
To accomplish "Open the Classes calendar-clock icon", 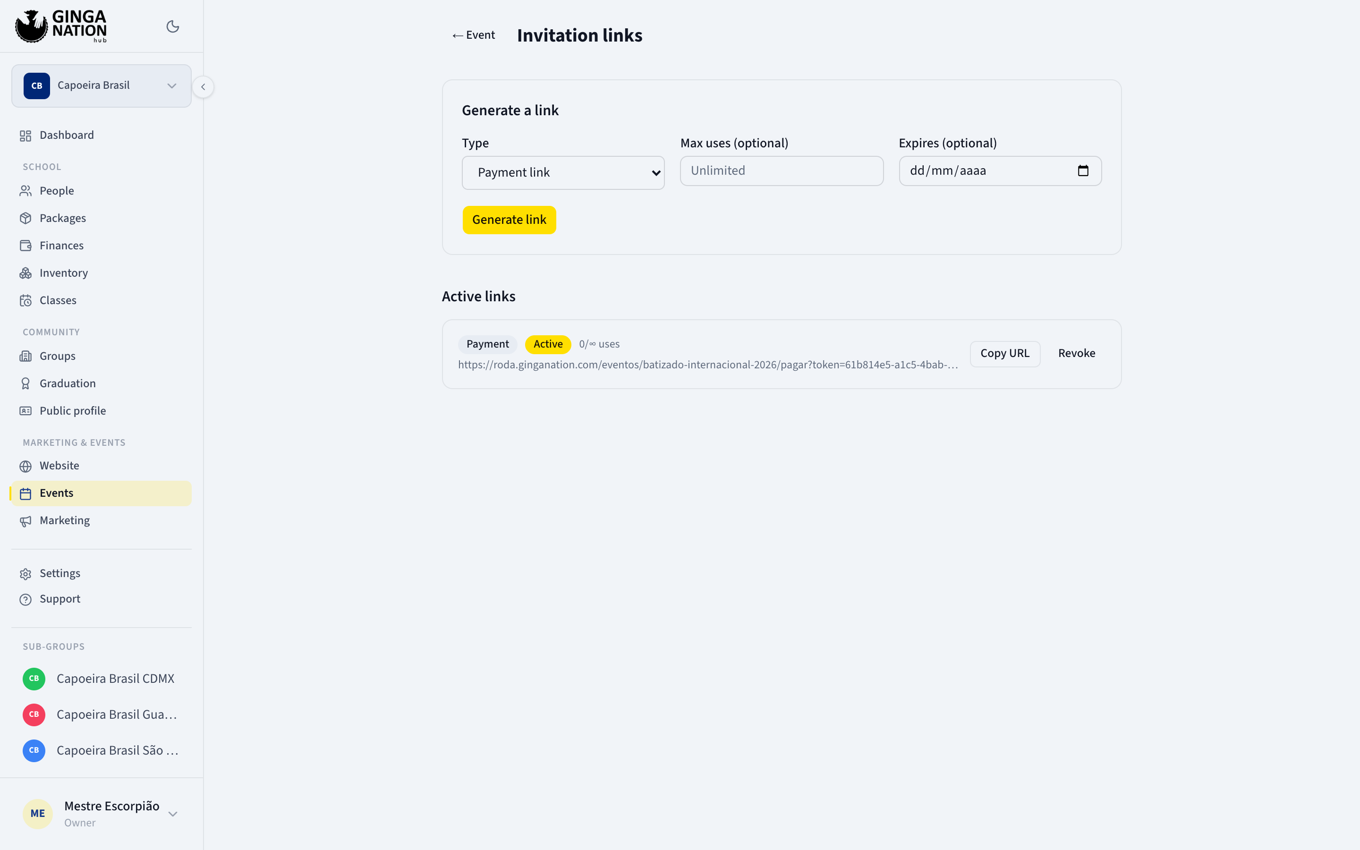I will pyautogui.click(x=25, y=300).
